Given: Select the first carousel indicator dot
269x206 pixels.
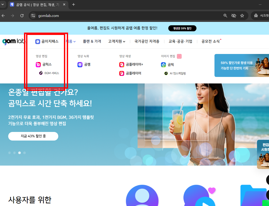Looking at the screenshot, I should pyautogui.click(x=9, y=153).
